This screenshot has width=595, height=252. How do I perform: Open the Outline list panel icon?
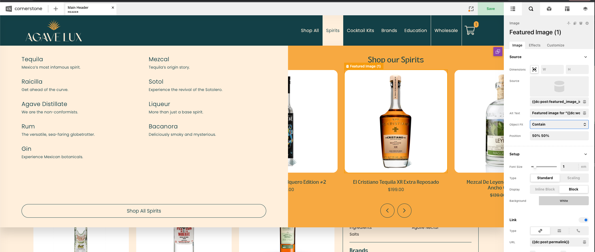[513, 9]
